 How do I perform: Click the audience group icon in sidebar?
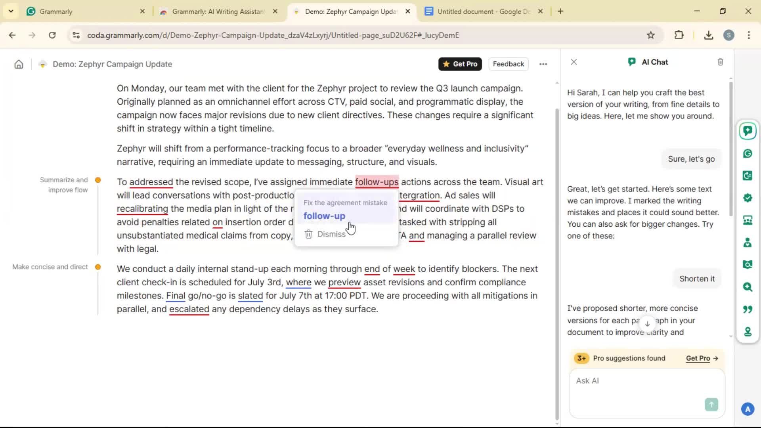click(x=748, y=220)
